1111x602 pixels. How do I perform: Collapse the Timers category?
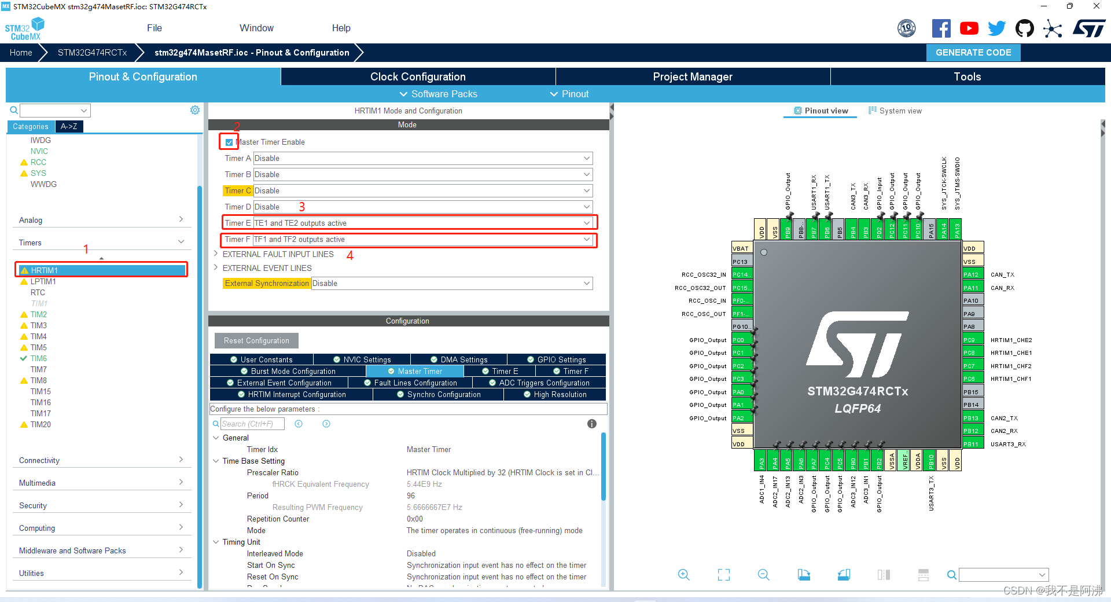pos(181,242)
